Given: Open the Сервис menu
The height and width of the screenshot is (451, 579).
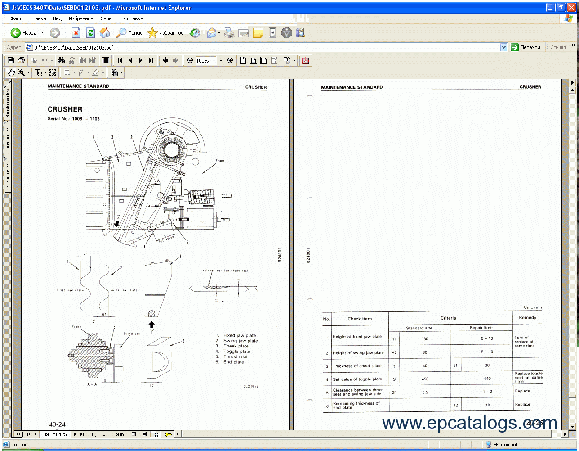Looking at the screenshot, I should [108, 18].
